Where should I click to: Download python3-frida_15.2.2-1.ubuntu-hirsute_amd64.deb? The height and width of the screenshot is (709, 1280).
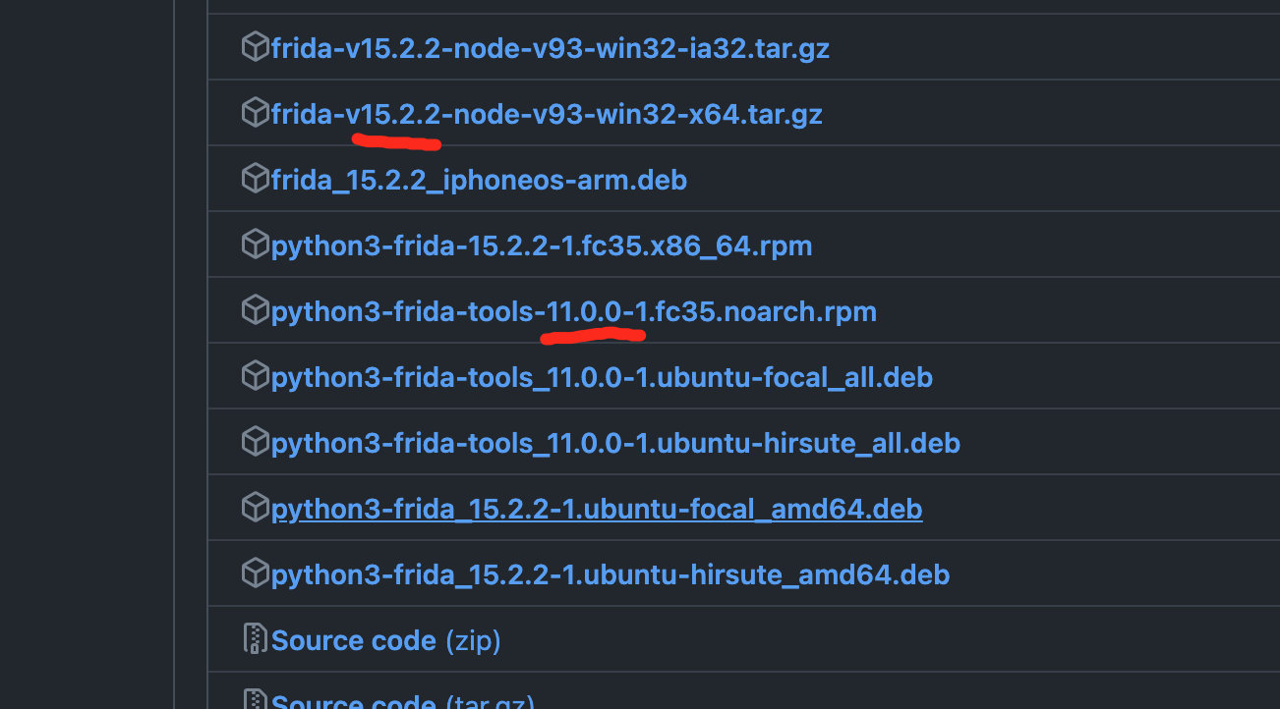611,574
